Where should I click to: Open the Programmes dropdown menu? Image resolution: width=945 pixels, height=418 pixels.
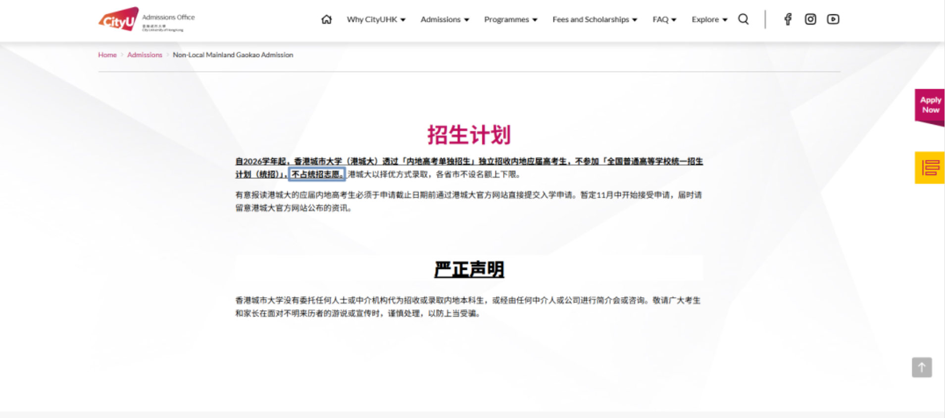(510, 19)
